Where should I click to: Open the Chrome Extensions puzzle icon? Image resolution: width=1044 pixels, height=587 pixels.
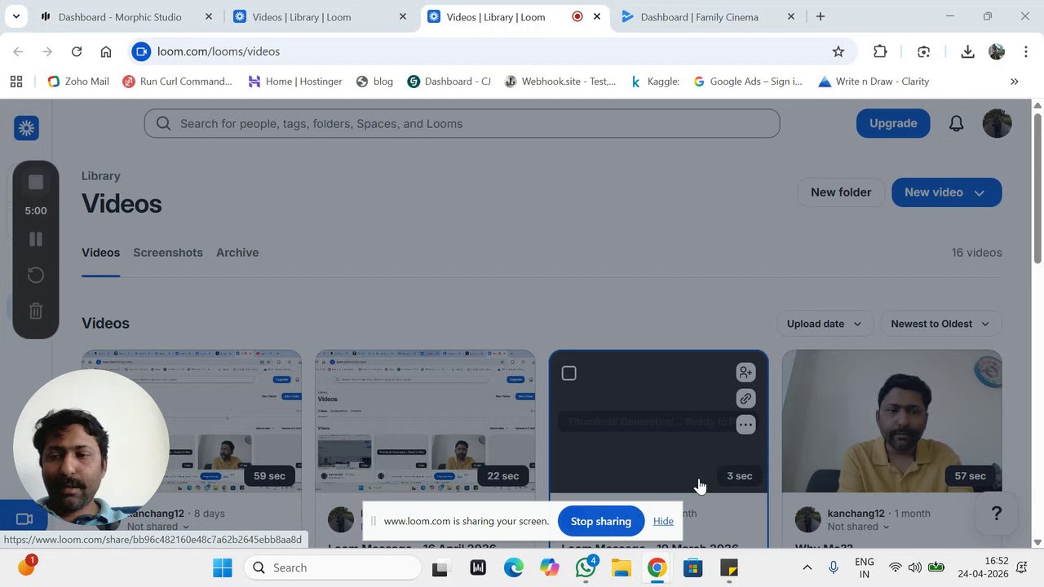pos(880,51)
